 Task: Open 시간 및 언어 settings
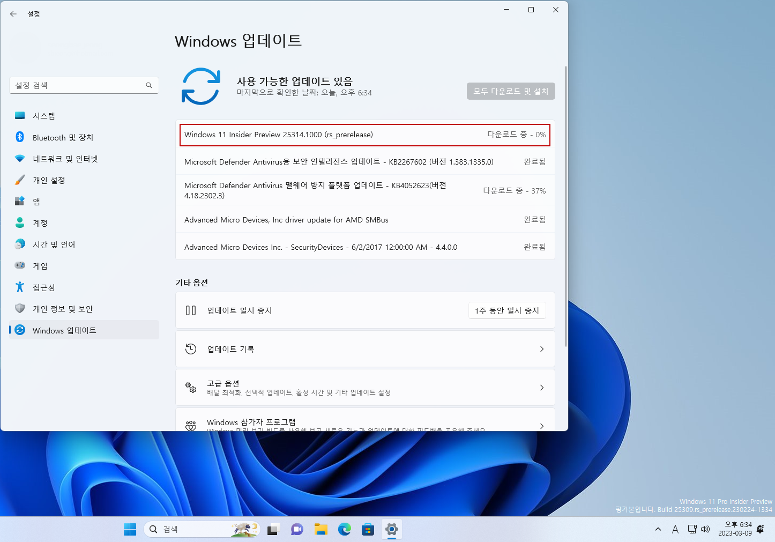tap(84, 244)
